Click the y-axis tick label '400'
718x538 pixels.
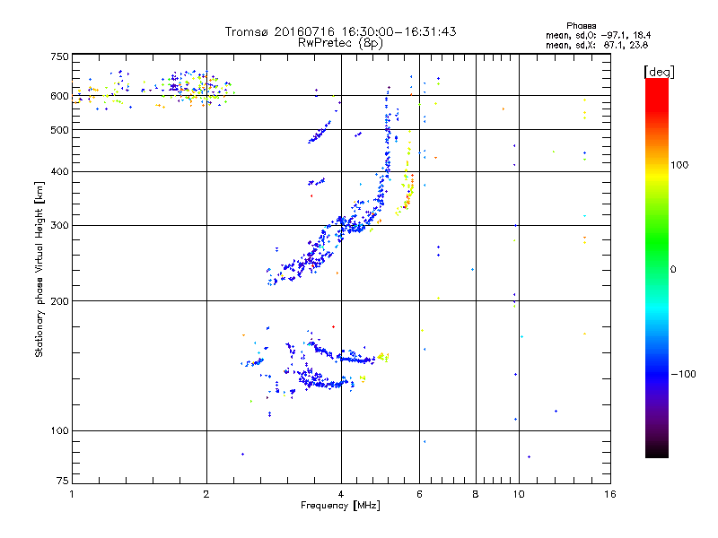click(x=59, y=171)
